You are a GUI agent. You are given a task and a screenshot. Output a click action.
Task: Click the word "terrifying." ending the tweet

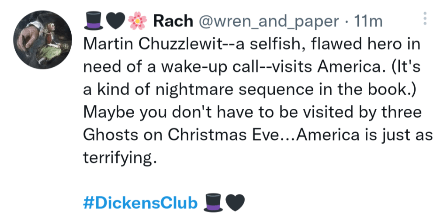point(119,157)
